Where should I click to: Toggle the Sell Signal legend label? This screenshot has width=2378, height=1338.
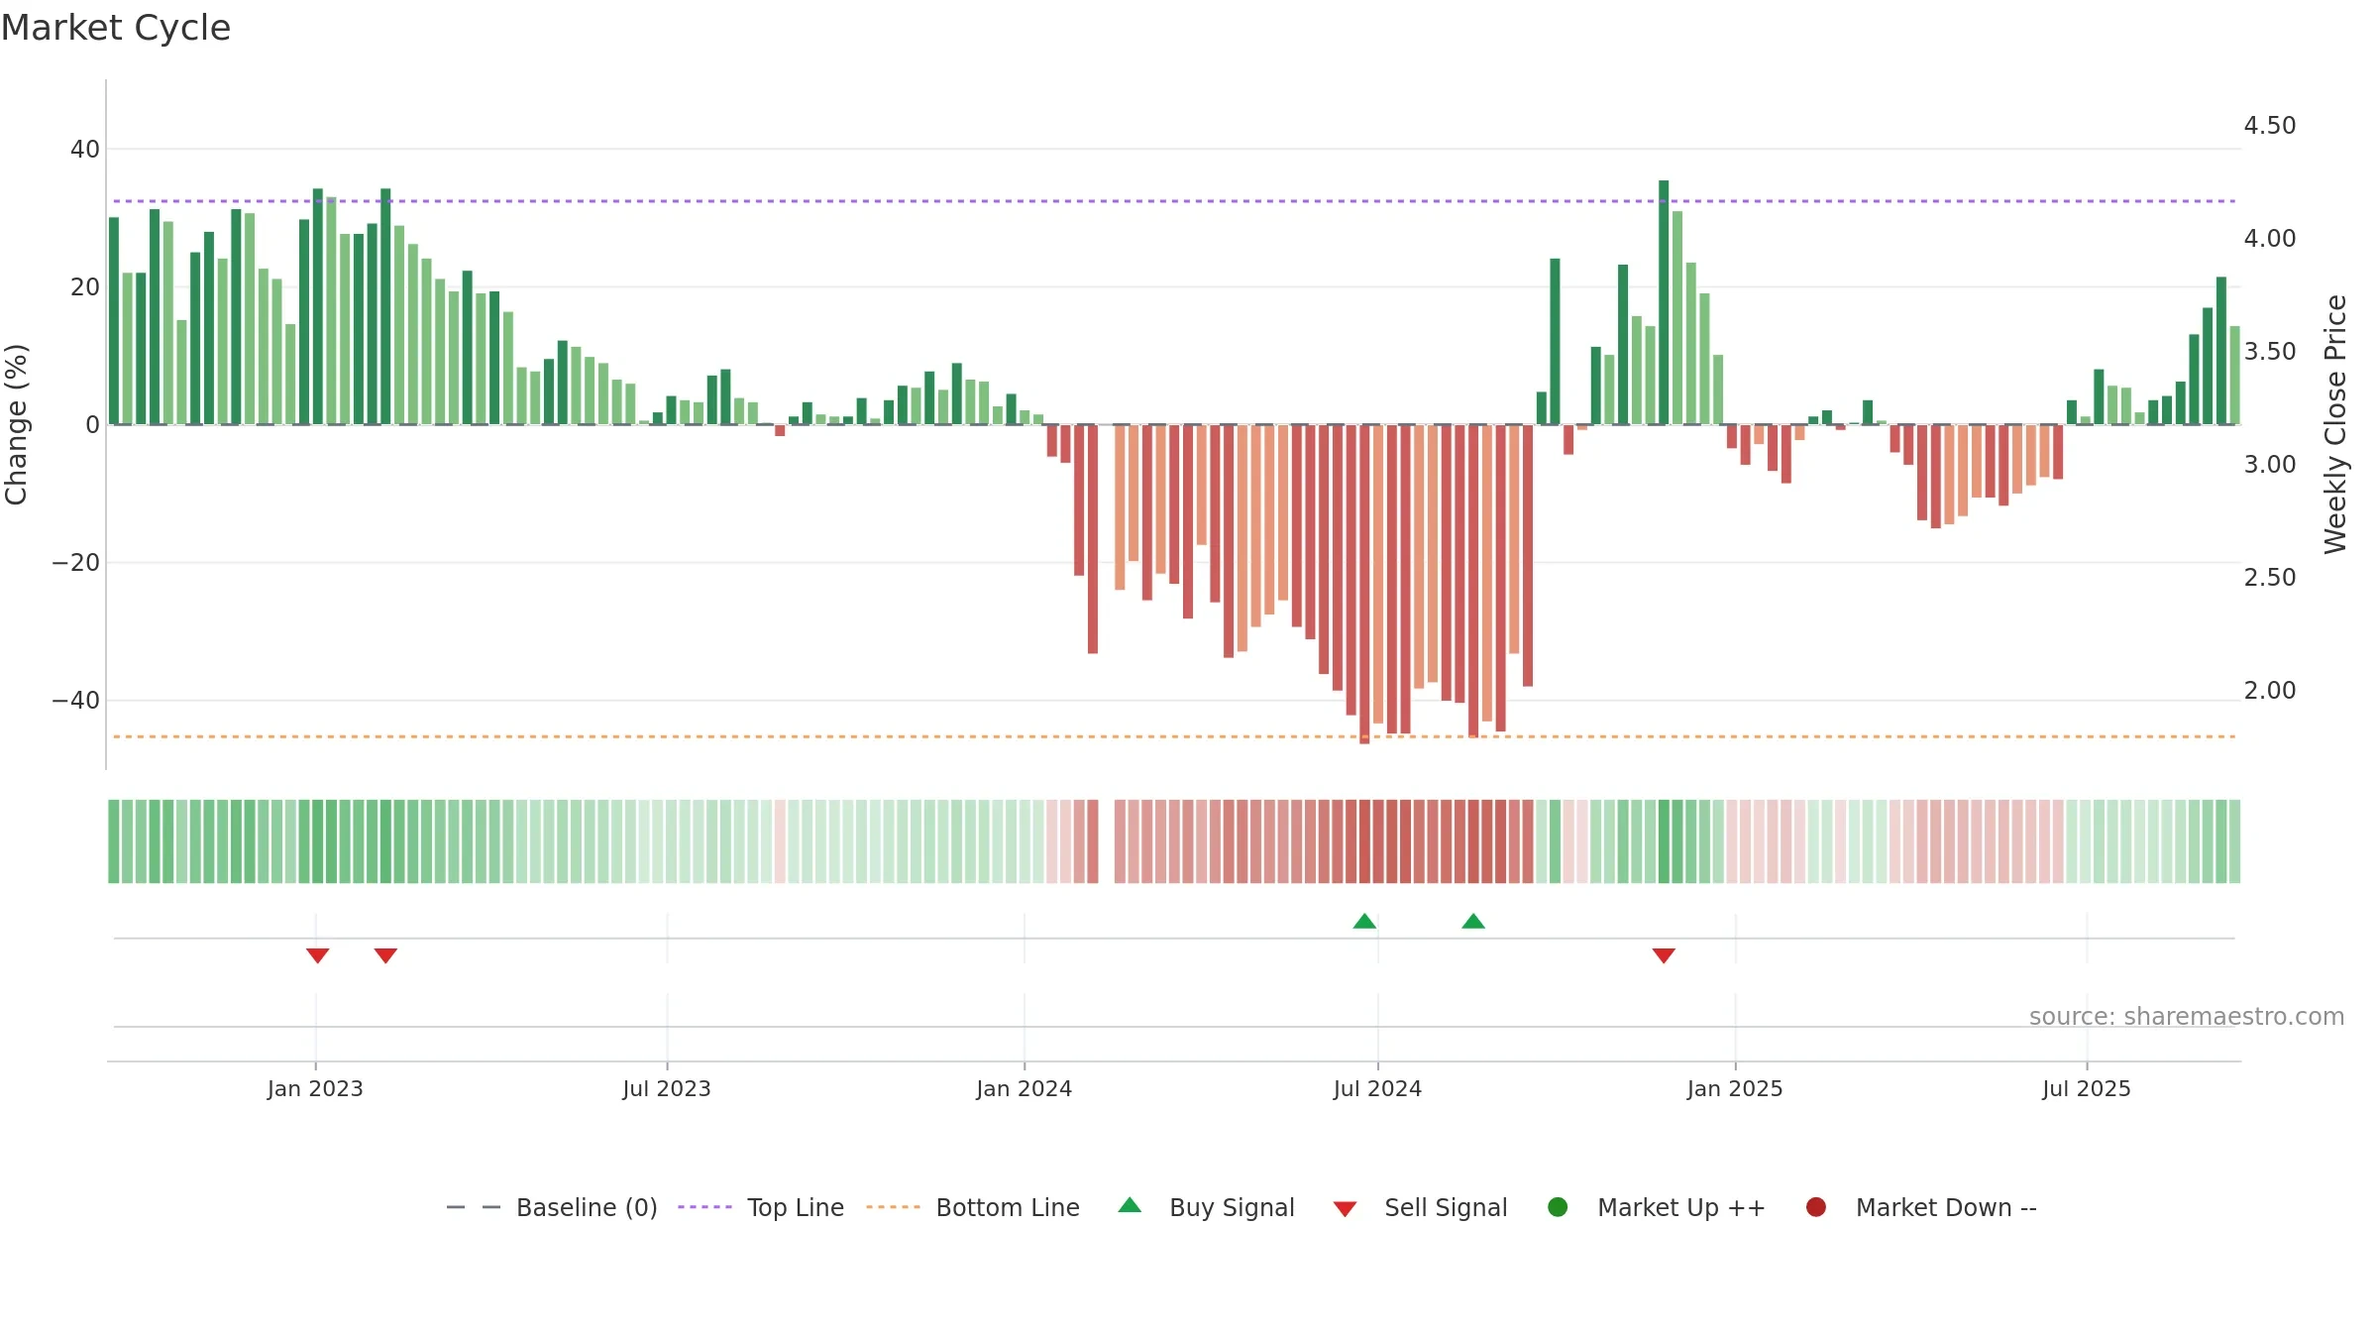(1446, 1207)
